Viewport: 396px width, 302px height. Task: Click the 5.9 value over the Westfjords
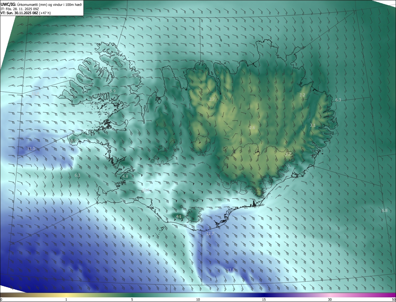[113, 91]
